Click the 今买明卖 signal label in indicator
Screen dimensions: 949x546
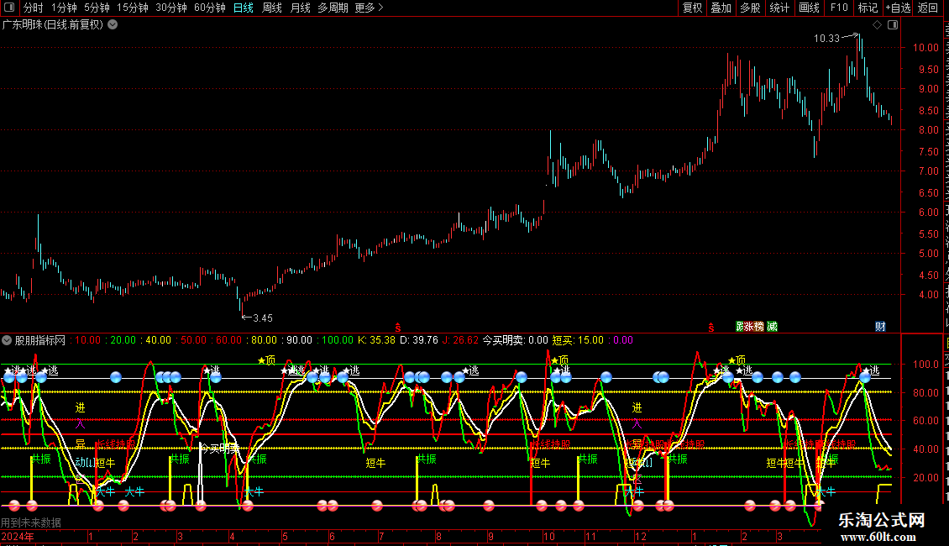tap(220, 449)
